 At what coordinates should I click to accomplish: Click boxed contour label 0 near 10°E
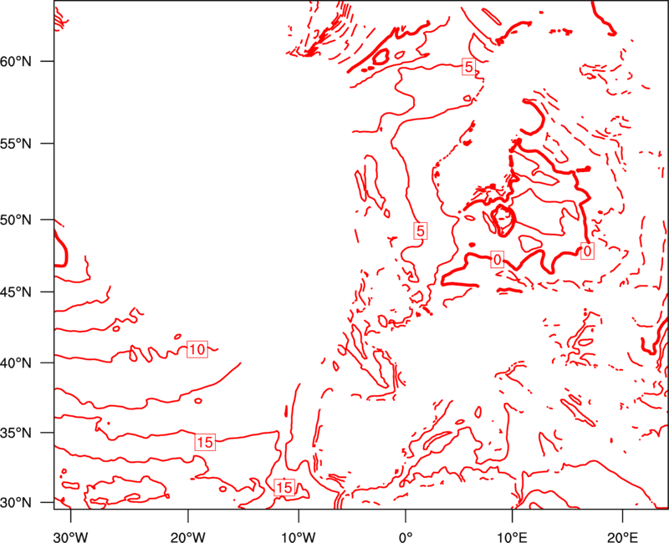[497, 259]
